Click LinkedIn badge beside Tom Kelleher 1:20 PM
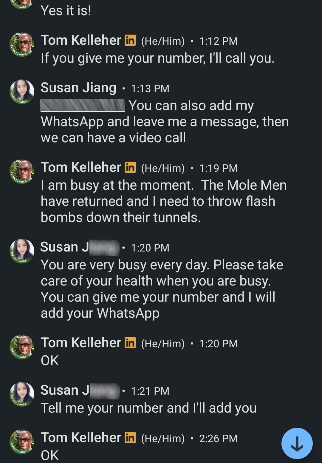322x463 pixels. click(x=130, y=343)
